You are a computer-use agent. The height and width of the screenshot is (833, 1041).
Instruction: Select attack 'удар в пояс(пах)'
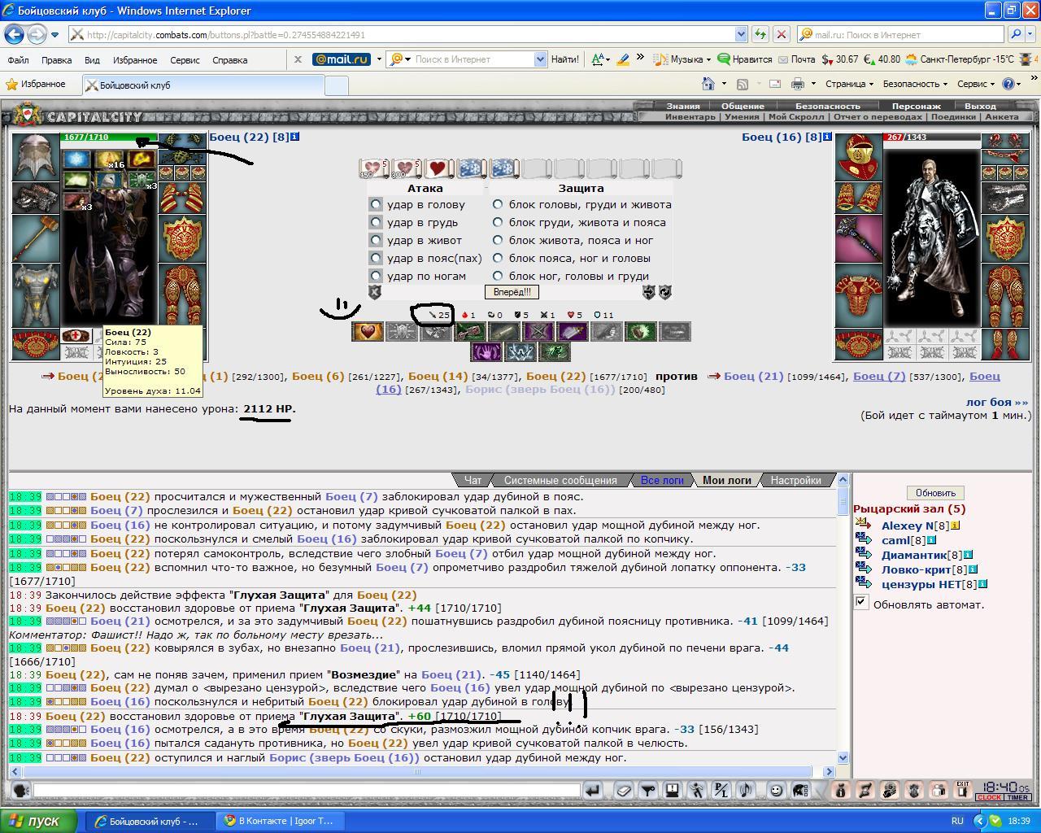pyautogui.click(x=376, y=258)
